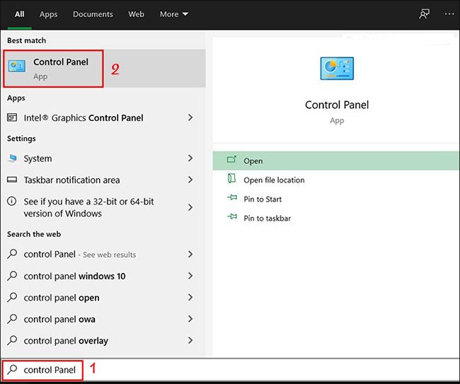Expand control panel owa chevron
This screenshot has height=384, width=460.
[x=190, y=319]
